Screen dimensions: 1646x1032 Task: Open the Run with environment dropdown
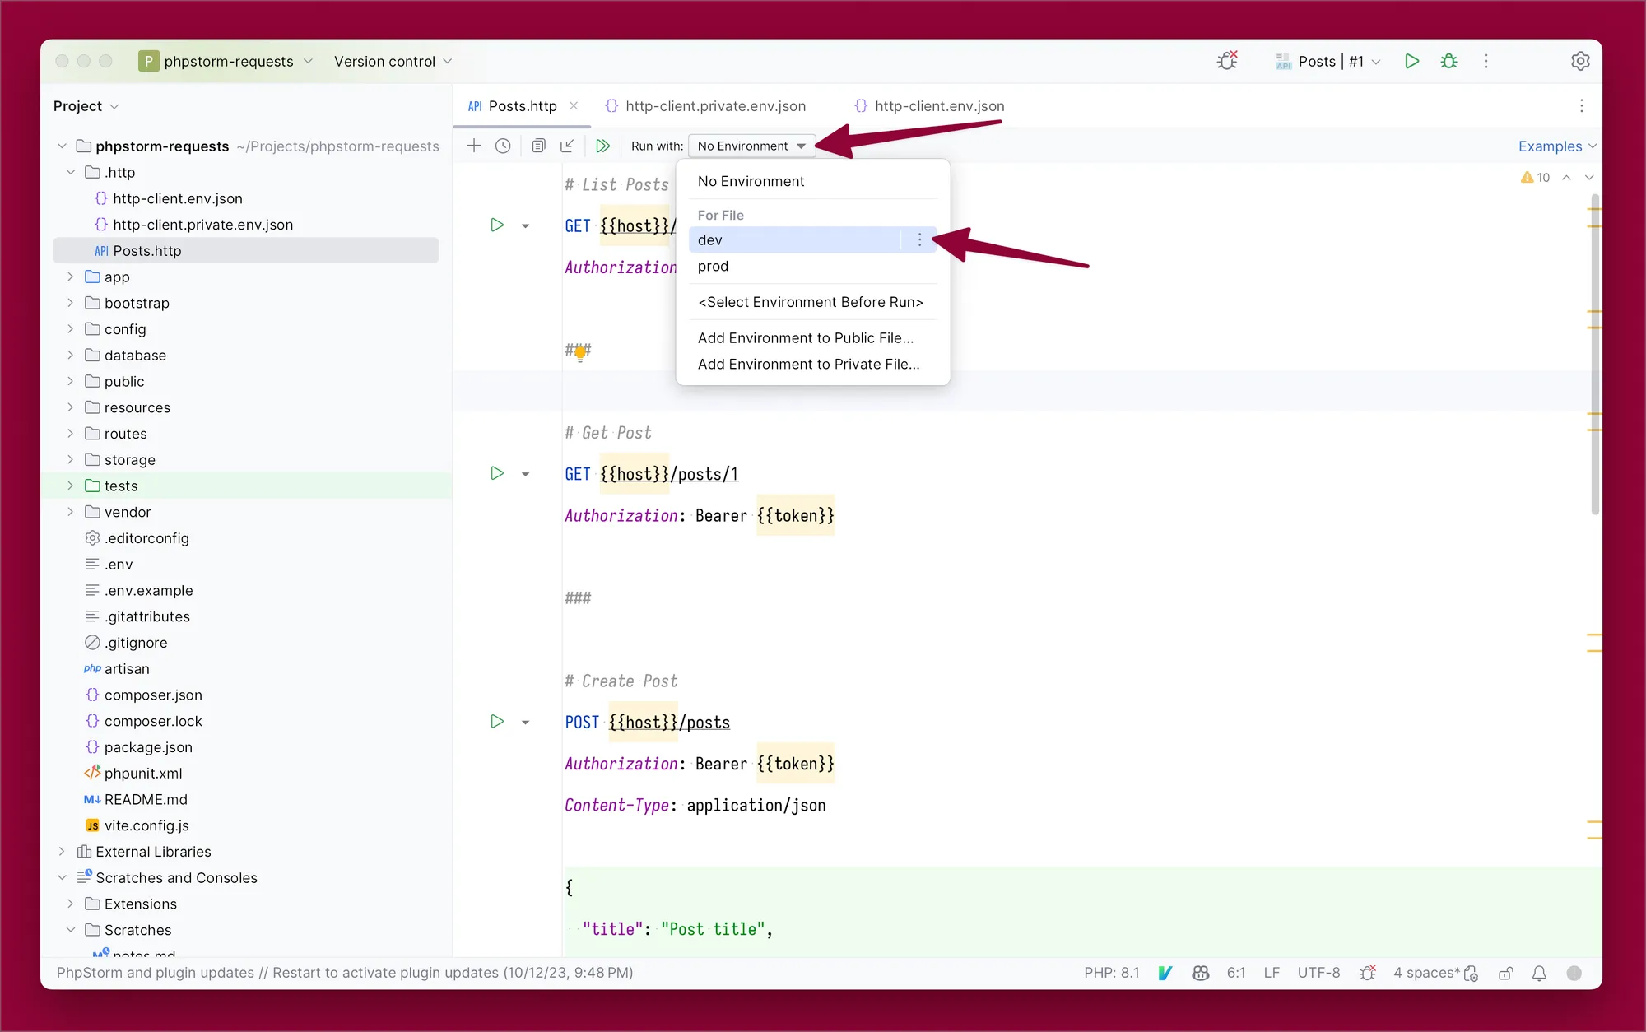[751, 146]
